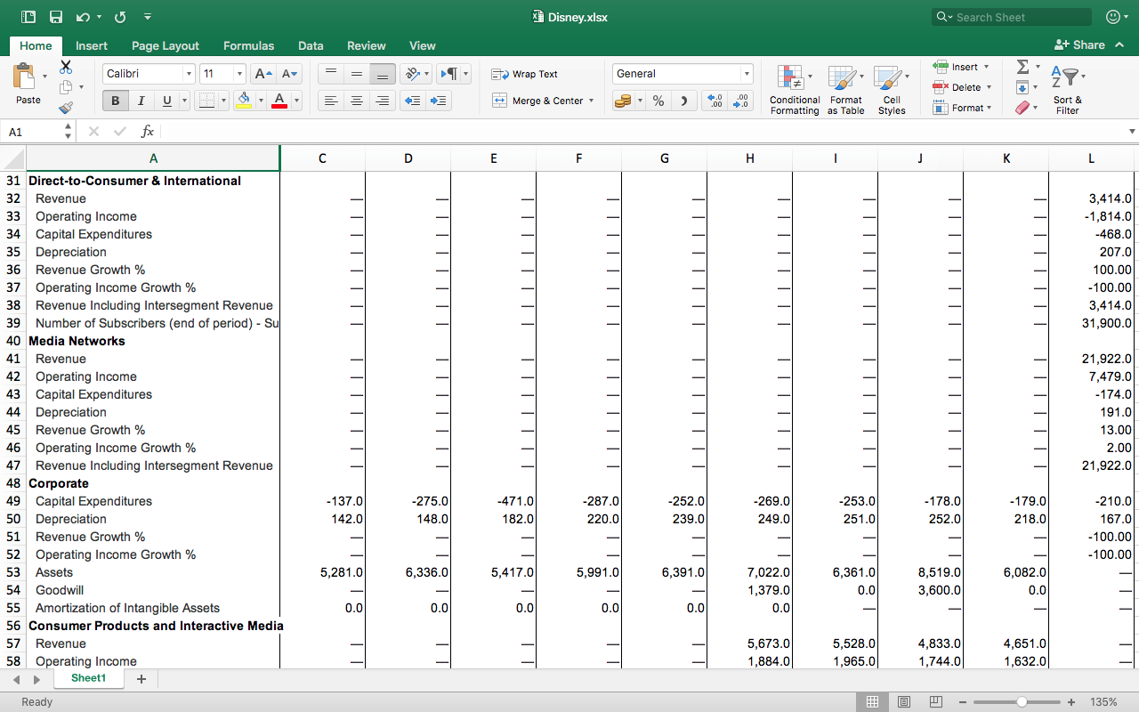Toggle middle vertical alignment
Image resolution: width=1139 pixels, height=712 pixels.
pos(357,74)
